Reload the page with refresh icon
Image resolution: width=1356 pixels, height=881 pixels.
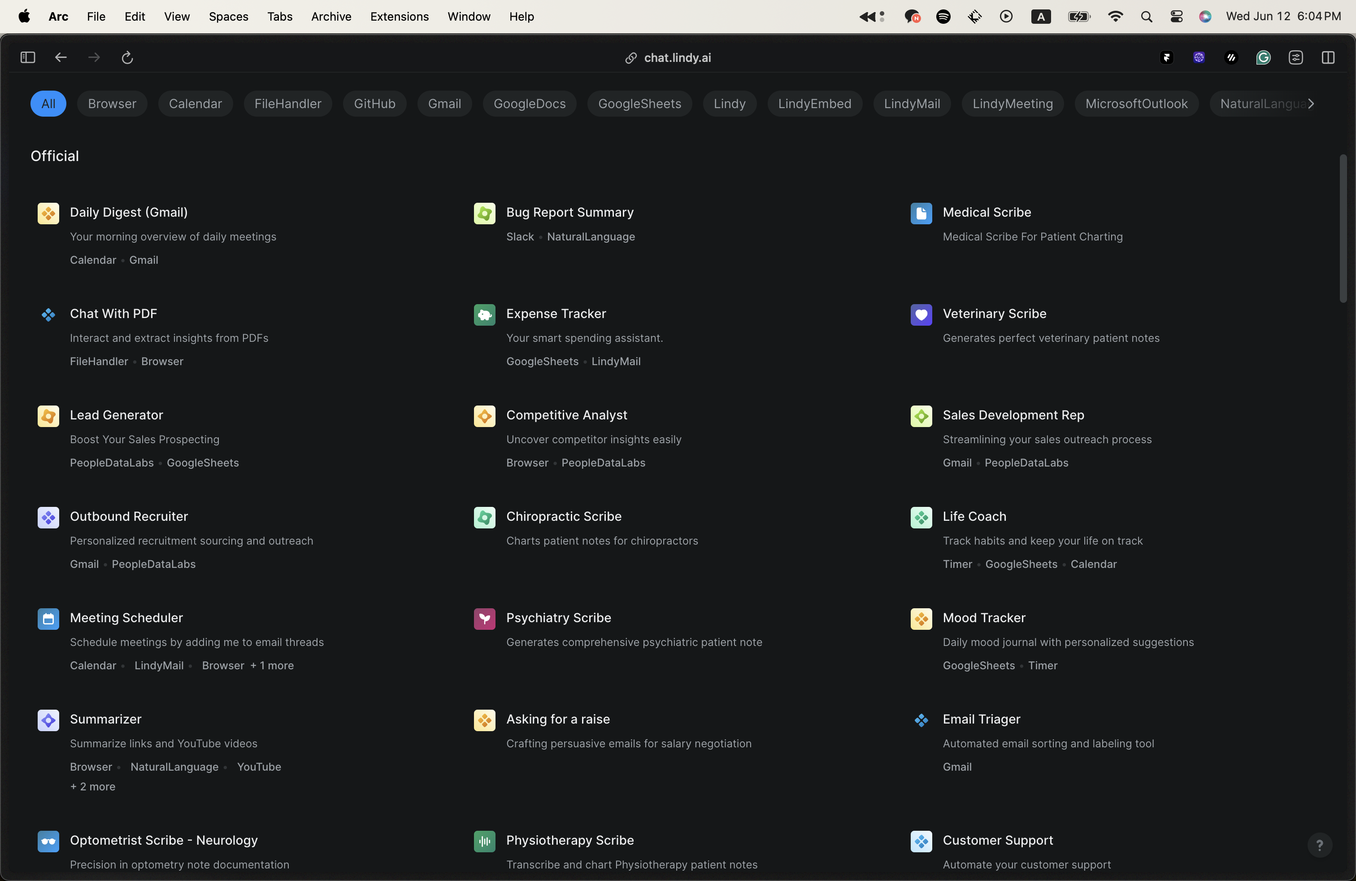128,57
